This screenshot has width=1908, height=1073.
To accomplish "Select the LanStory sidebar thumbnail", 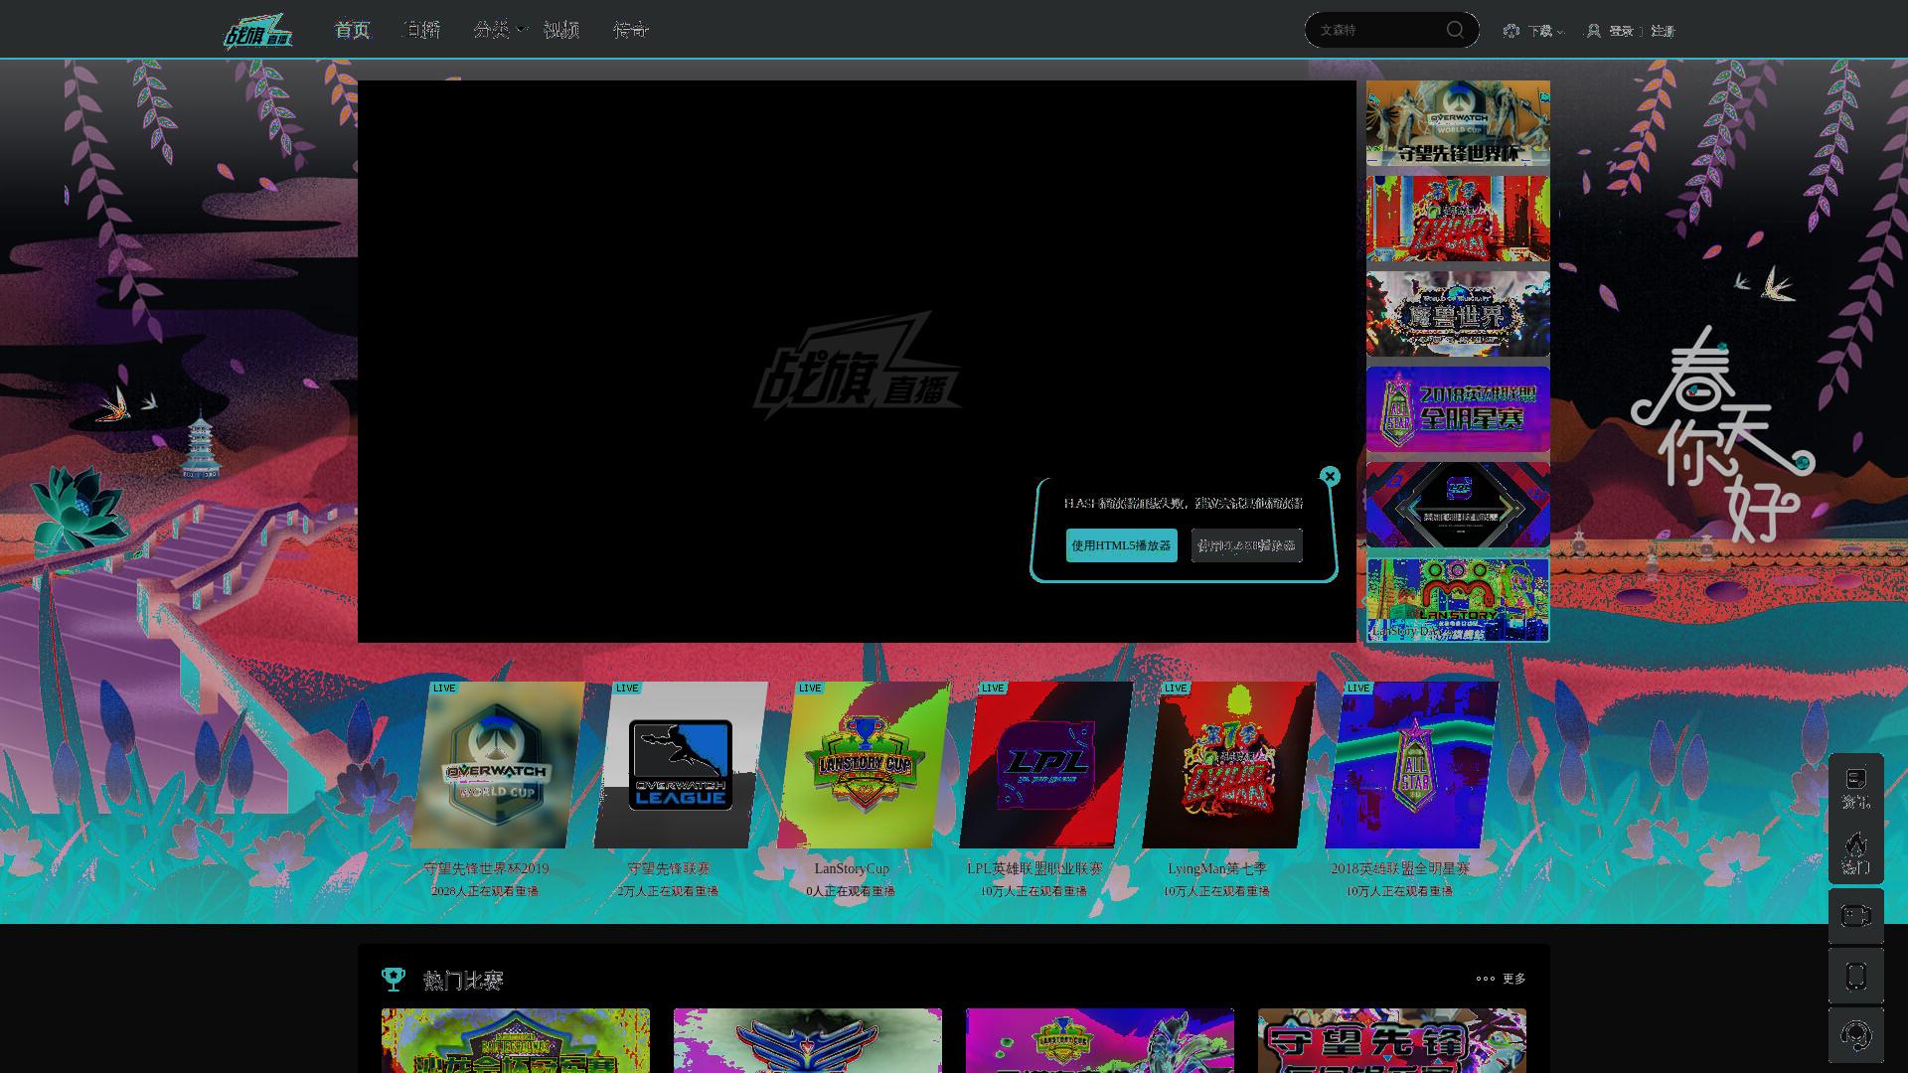I will pyautogui.click(x=1458, y=599).
